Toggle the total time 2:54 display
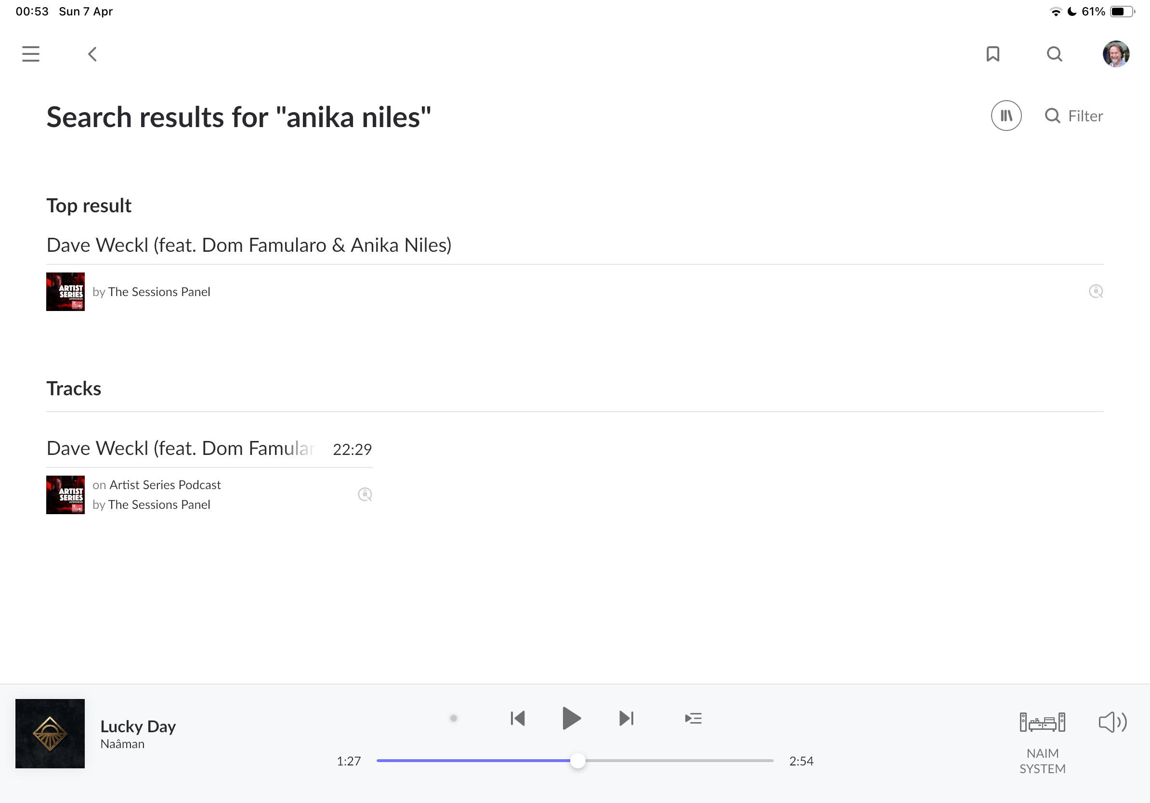 coord(801,761)
